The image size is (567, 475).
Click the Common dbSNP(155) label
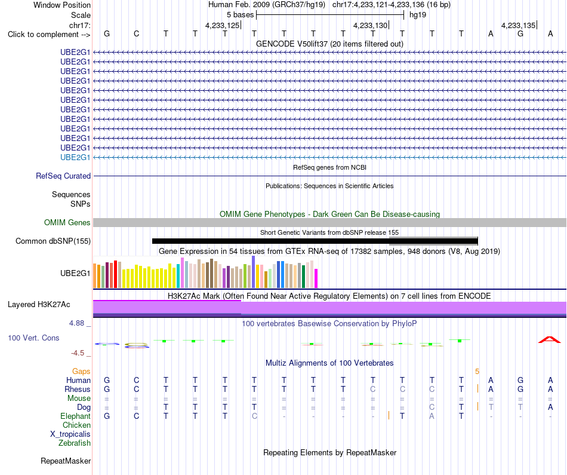pyautogui.click(x=53, y=241)
